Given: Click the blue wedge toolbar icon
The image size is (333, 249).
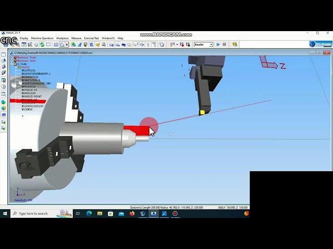Looking at the screenshot, I should click(x=80, y=45).
